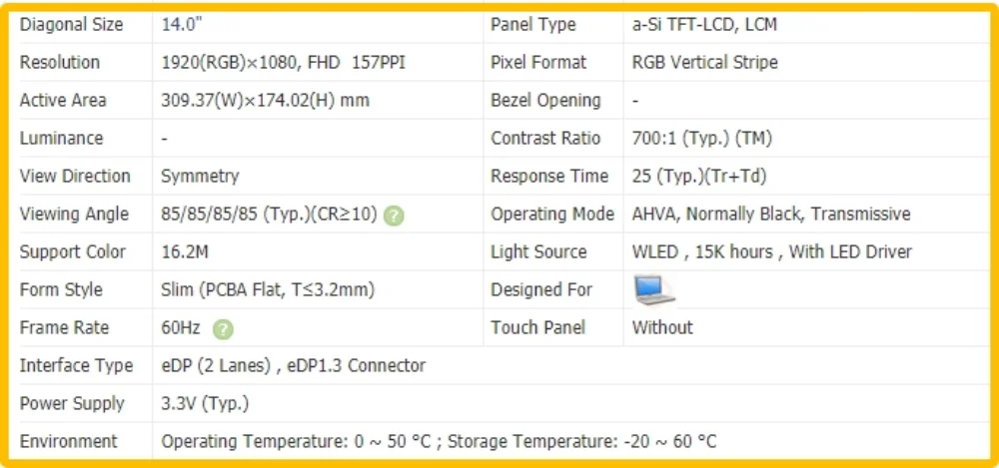999x468 pixels.
Task: Select the Response Time value
Action: [699, 177]
